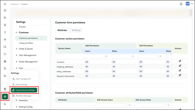Click the stacked boxes icon in sidebar
This screenshot has width=195, height=110.
[5, 61]
